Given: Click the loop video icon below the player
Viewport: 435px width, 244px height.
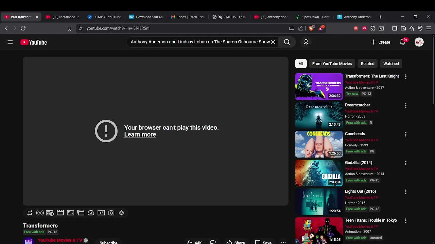Looking at the screenshot, I should coord(30,213).
